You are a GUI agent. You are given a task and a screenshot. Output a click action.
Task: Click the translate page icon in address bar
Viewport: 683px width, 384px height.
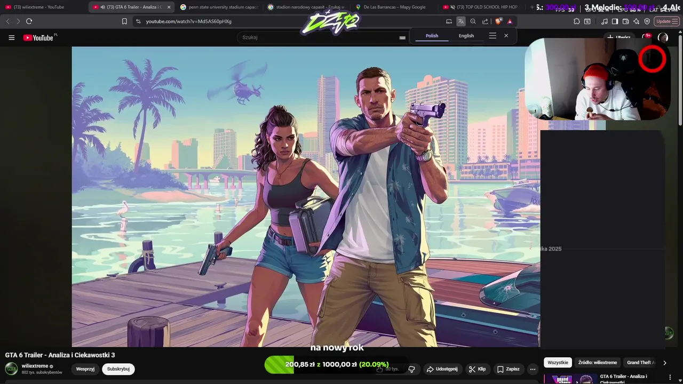[x=460, y=21]
